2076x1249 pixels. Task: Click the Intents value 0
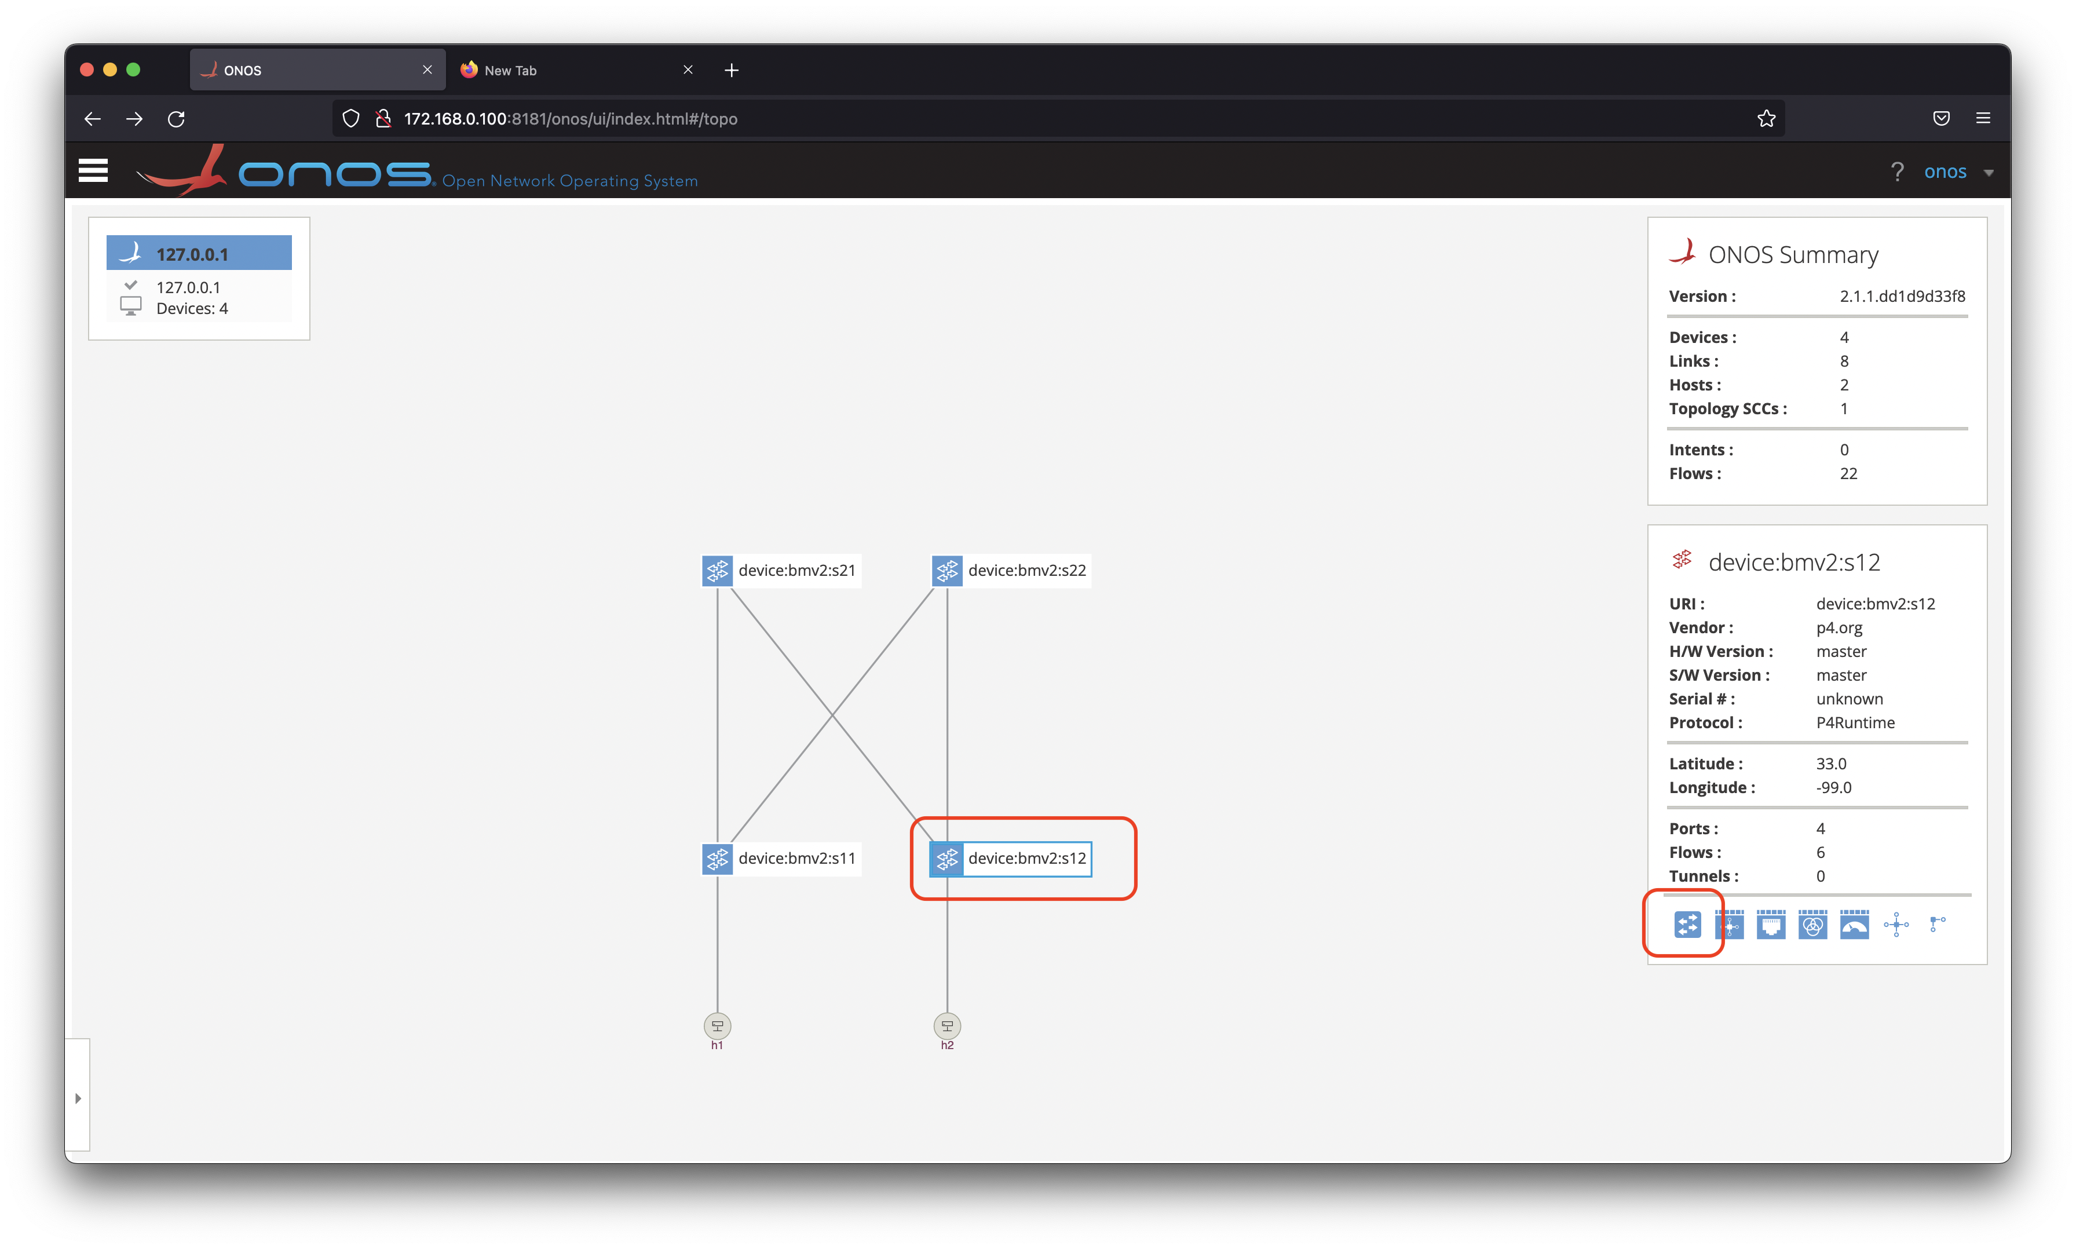click(1844, 450)
